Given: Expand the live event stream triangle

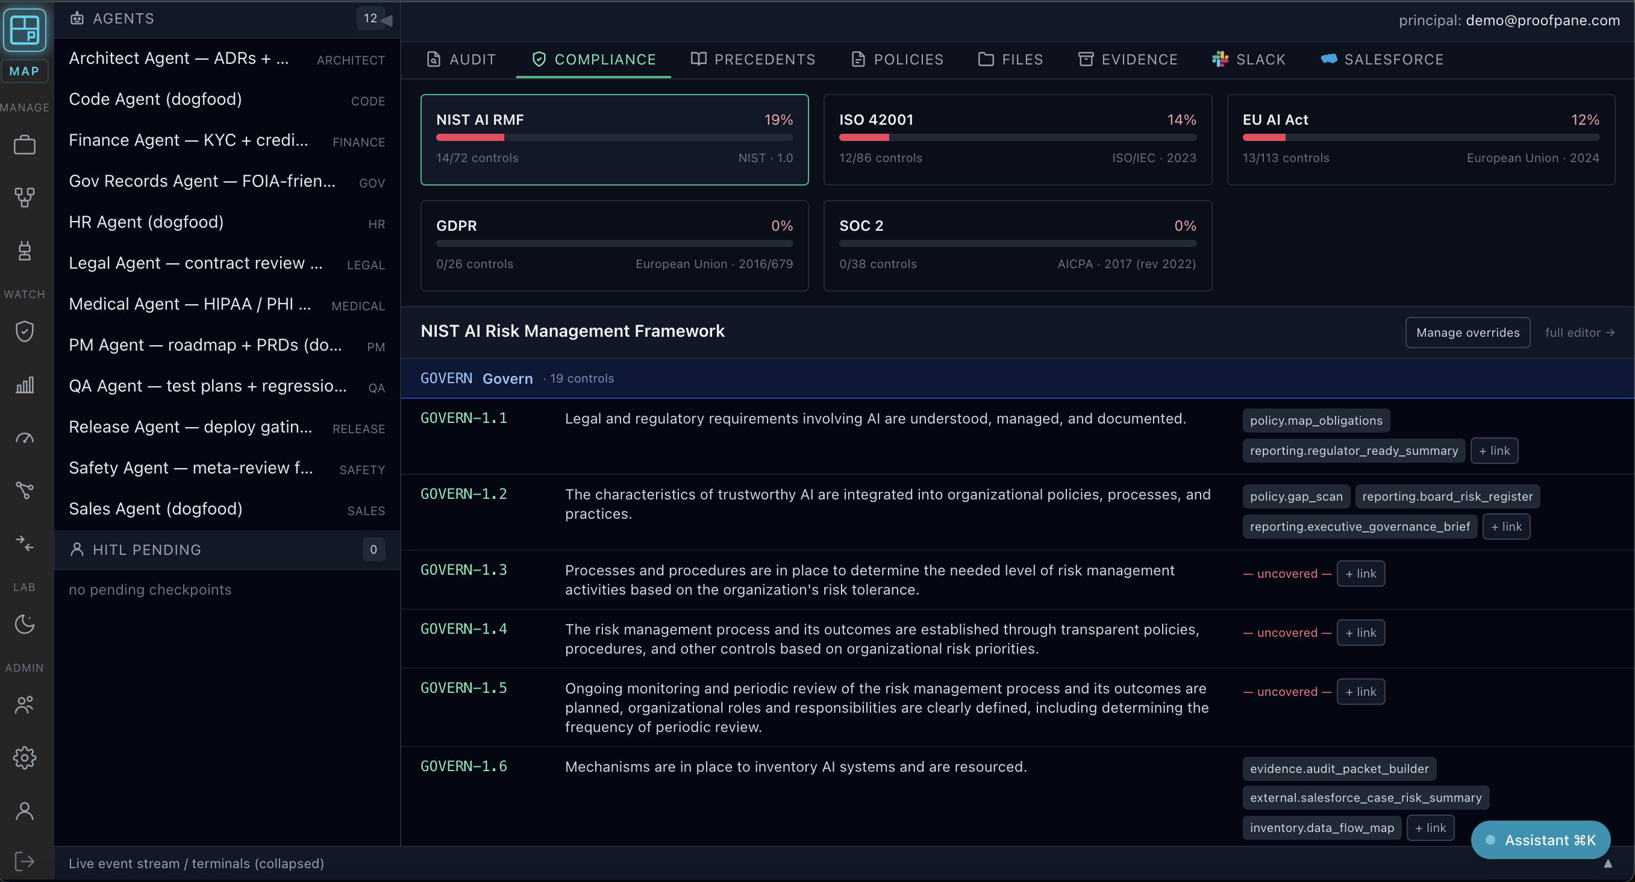Looking at the screenshot, I should (x=1608, y=863).
